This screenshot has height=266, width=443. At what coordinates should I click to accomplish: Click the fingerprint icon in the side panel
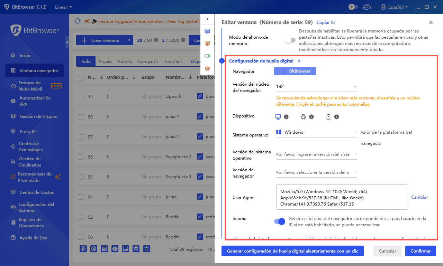207,68
